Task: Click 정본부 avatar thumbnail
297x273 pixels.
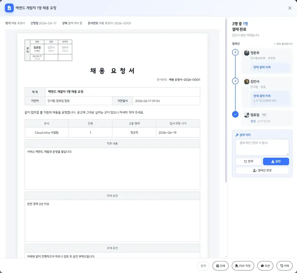Action: click(247, 53)
